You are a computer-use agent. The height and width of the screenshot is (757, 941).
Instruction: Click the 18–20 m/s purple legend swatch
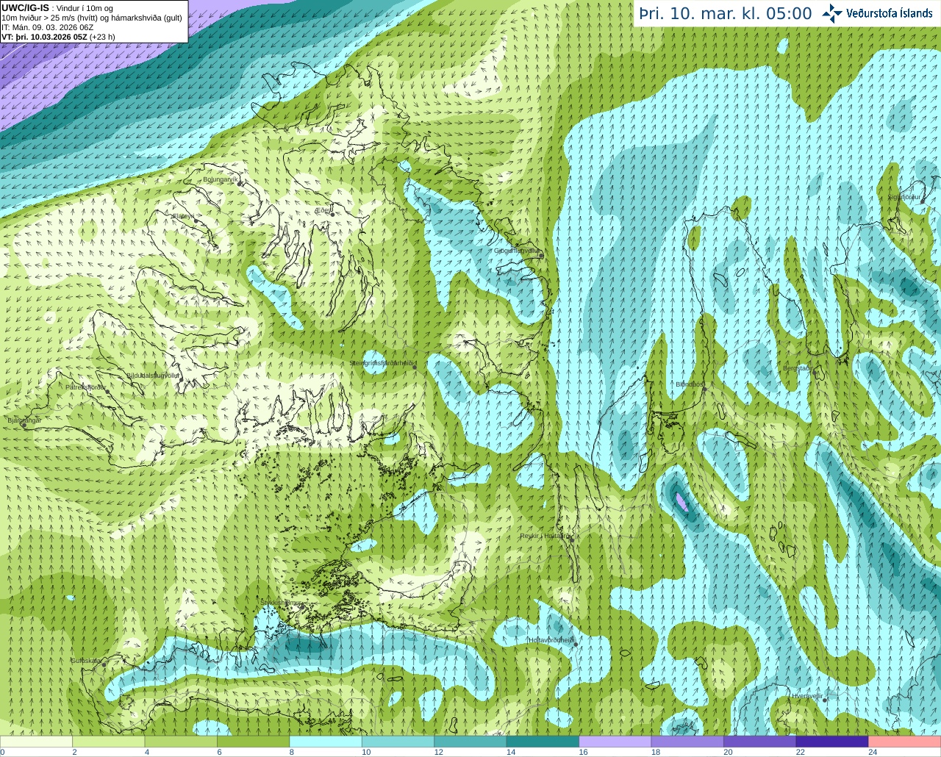687,742
